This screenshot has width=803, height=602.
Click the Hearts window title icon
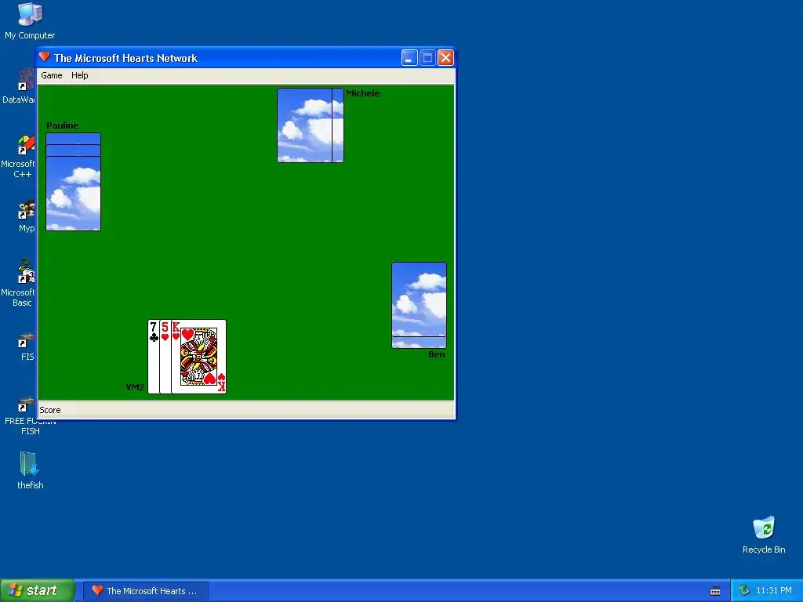tap(45, 57)
